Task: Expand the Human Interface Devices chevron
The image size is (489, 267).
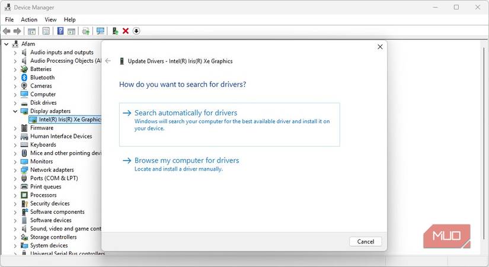Action: tap(15, 136)
